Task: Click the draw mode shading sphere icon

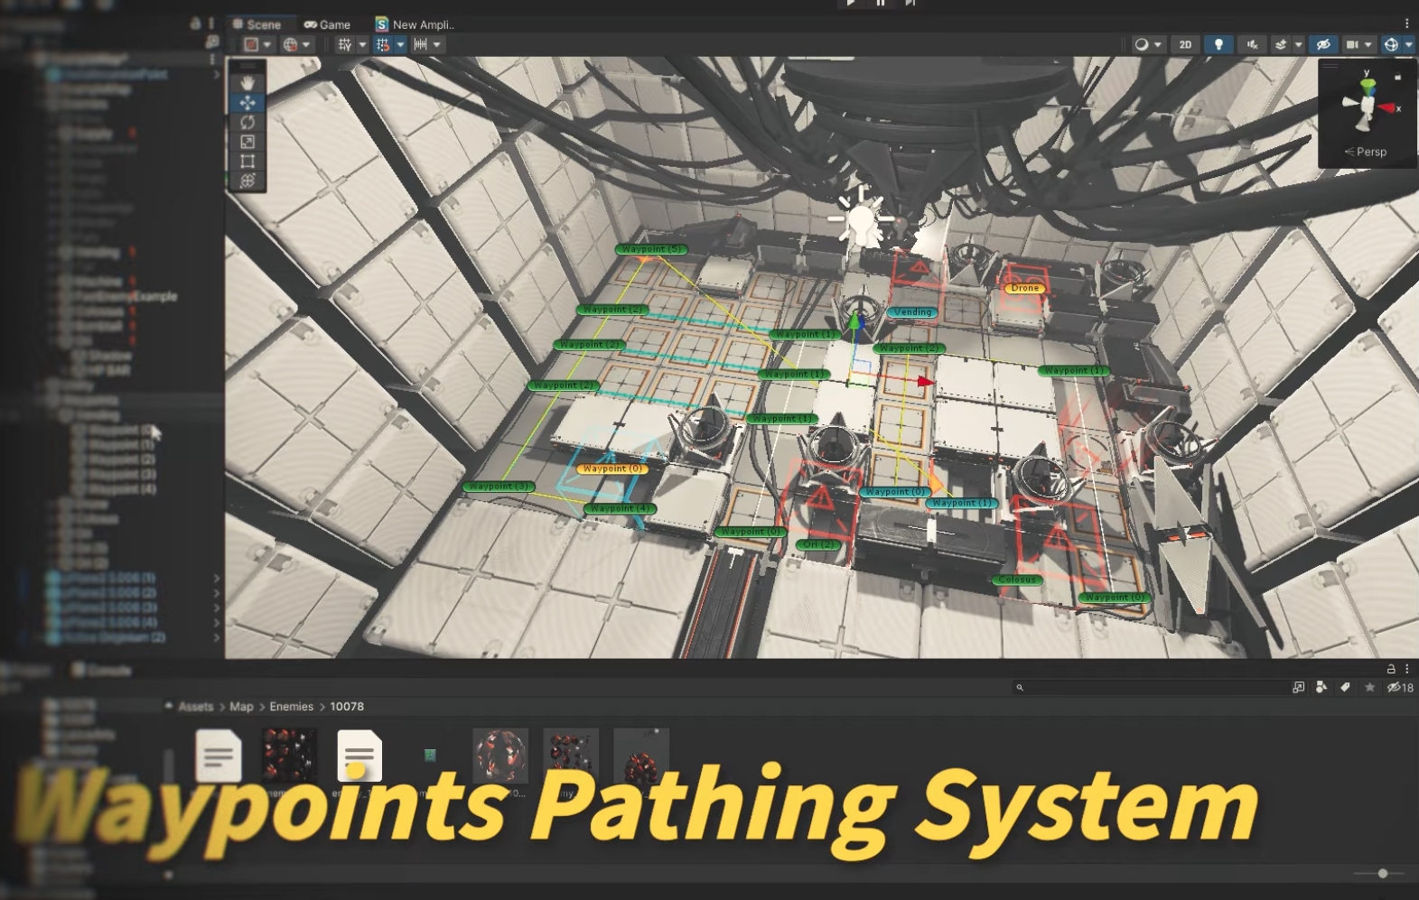Action: tap(1142, 44)
